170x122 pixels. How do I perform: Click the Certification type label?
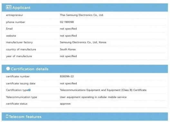(x=17, y=90)
